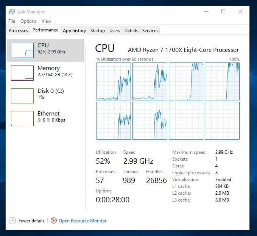Click the Task Manager title bar icon
This screenshot has width=257, height=236.
pyautogui.click(x=11, y=12)
